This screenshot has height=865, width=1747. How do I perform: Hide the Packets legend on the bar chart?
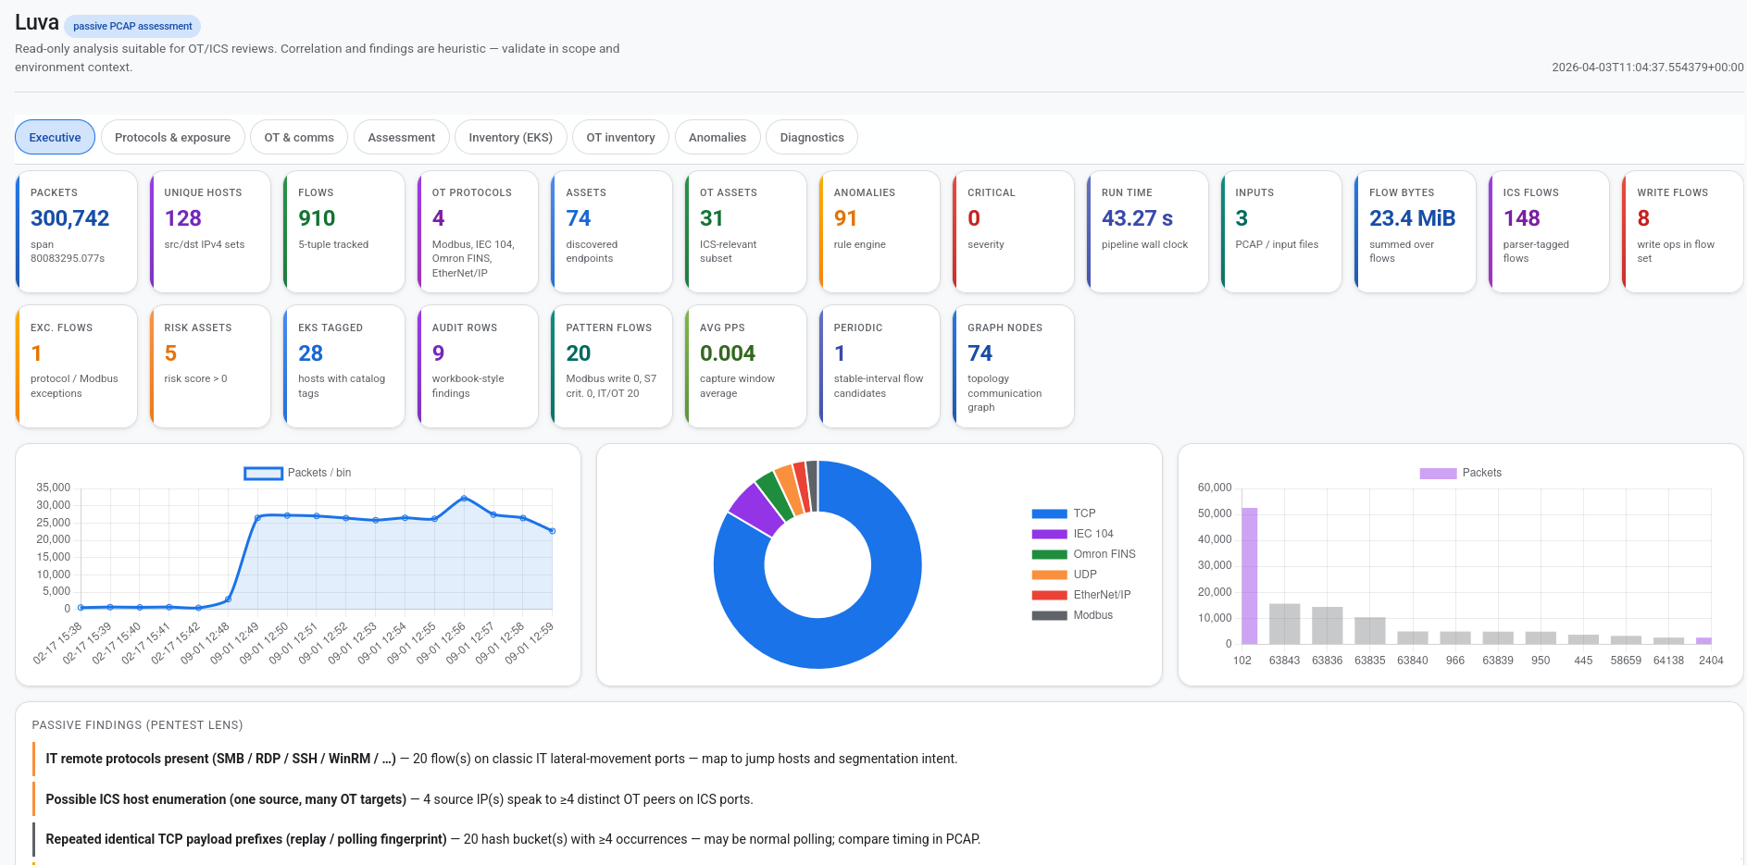[1461, 472]
